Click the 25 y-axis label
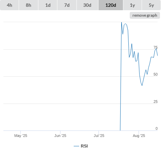The width and height of the screenshot is (161, 155). (156, 102)
